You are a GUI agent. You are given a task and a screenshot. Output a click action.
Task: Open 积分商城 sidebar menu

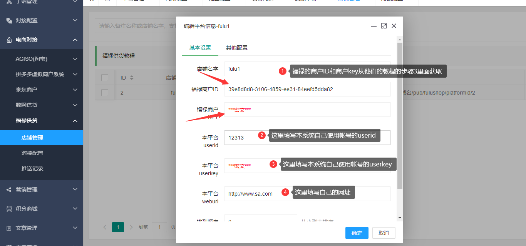[x=42, y=209]
